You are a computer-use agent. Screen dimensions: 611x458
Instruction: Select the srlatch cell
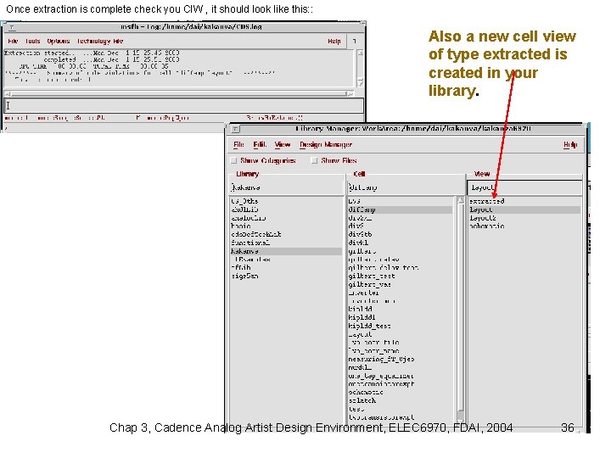tap(362, 400)
